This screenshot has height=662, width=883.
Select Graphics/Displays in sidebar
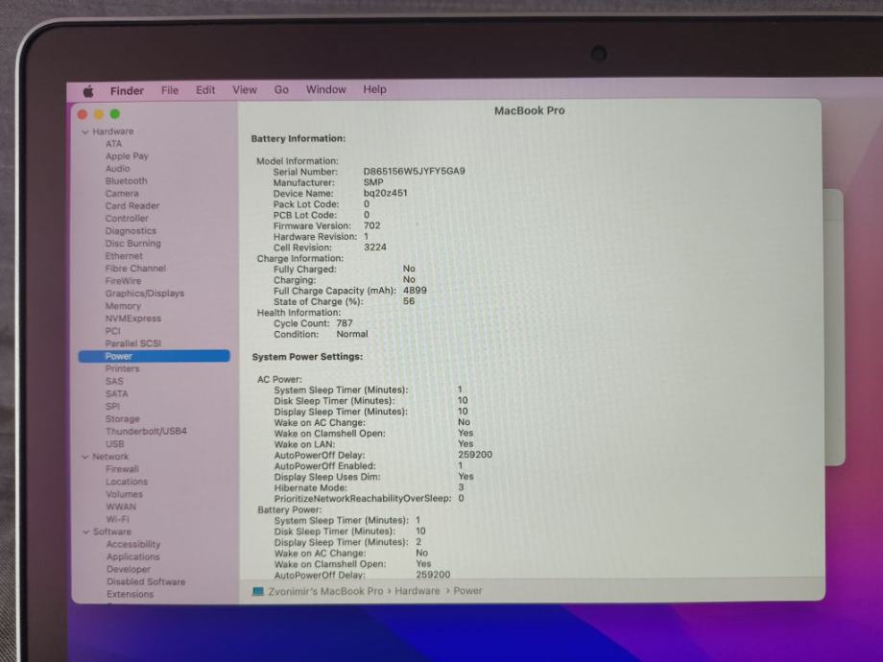pos(145,294)
